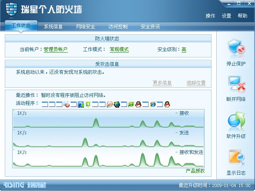Open the 操作 menu

(210, 16)
